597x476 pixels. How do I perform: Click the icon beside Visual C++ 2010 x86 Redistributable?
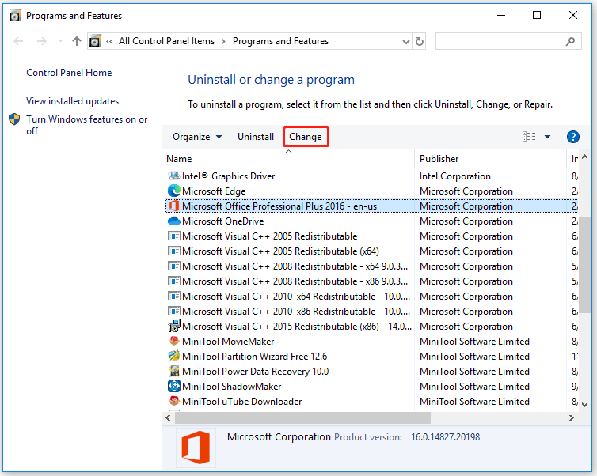tap(174, 311)
